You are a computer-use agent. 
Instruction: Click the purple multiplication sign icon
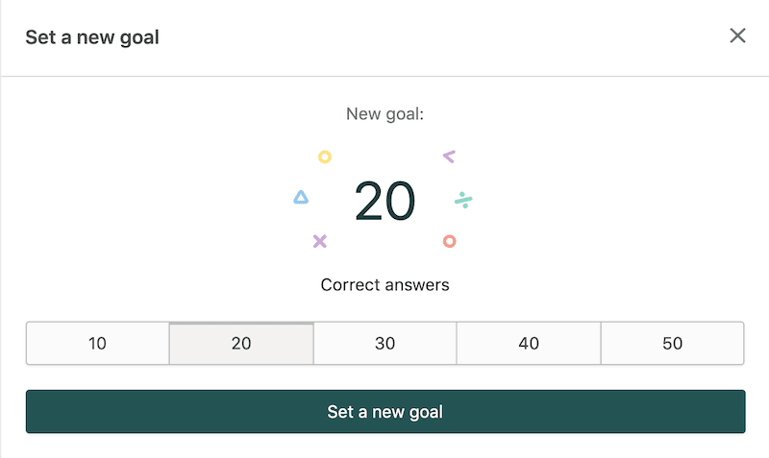coord(320,241)
